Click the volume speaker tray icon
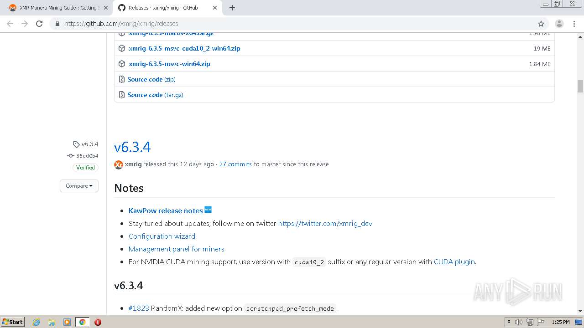The image size is (584, 328). click(x=519, y=322)
